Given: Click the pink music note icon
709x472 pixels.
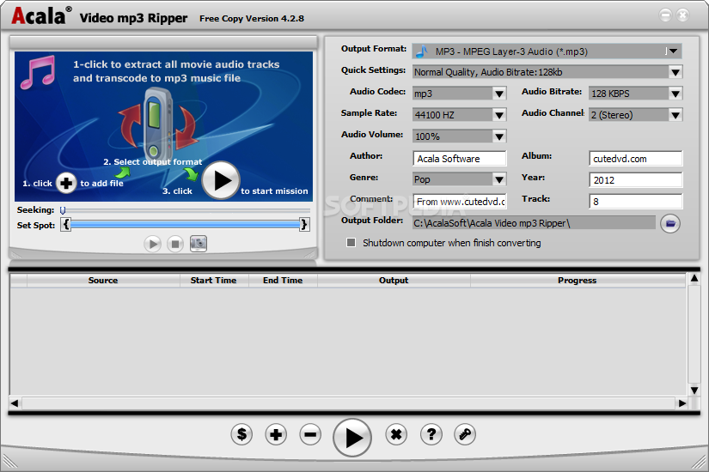Looking at the screenshot, I should pos(38,72).
